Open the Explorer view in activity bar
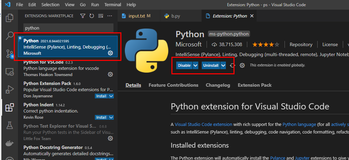 click(x=10, y=18)
